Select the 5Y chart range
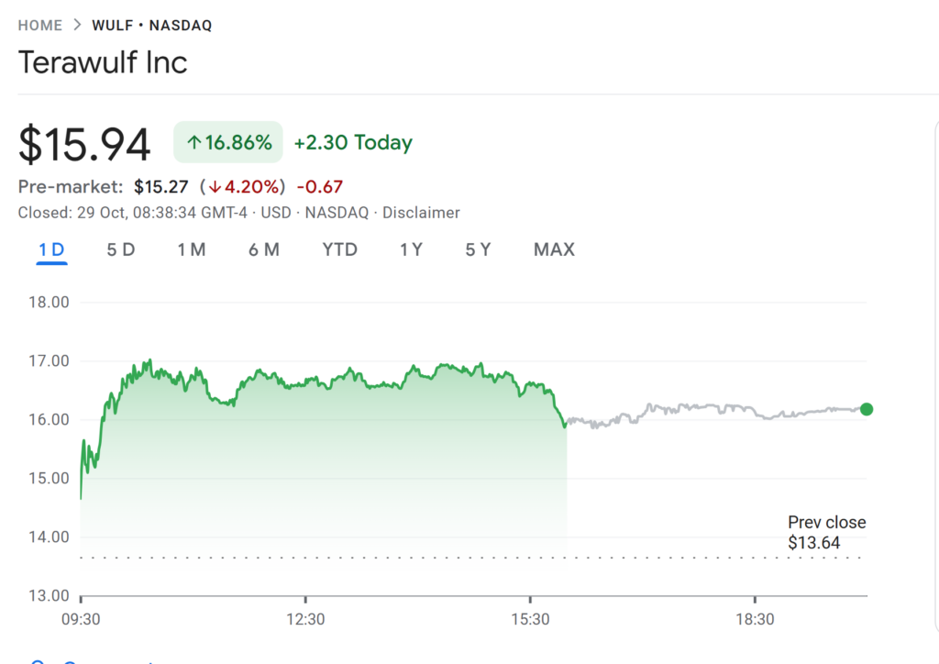The image size is (939, 664). click(x=478, y=249)
